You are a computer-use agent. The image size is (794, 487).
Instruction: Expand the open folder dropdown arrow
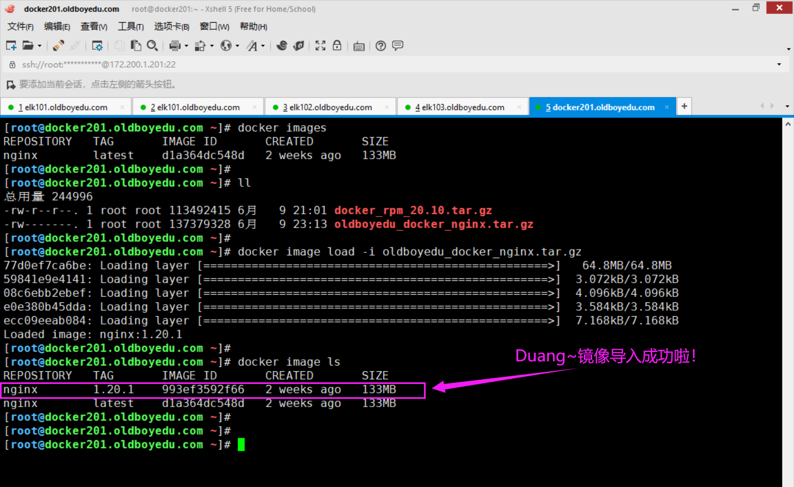click(x=40, y=46)
